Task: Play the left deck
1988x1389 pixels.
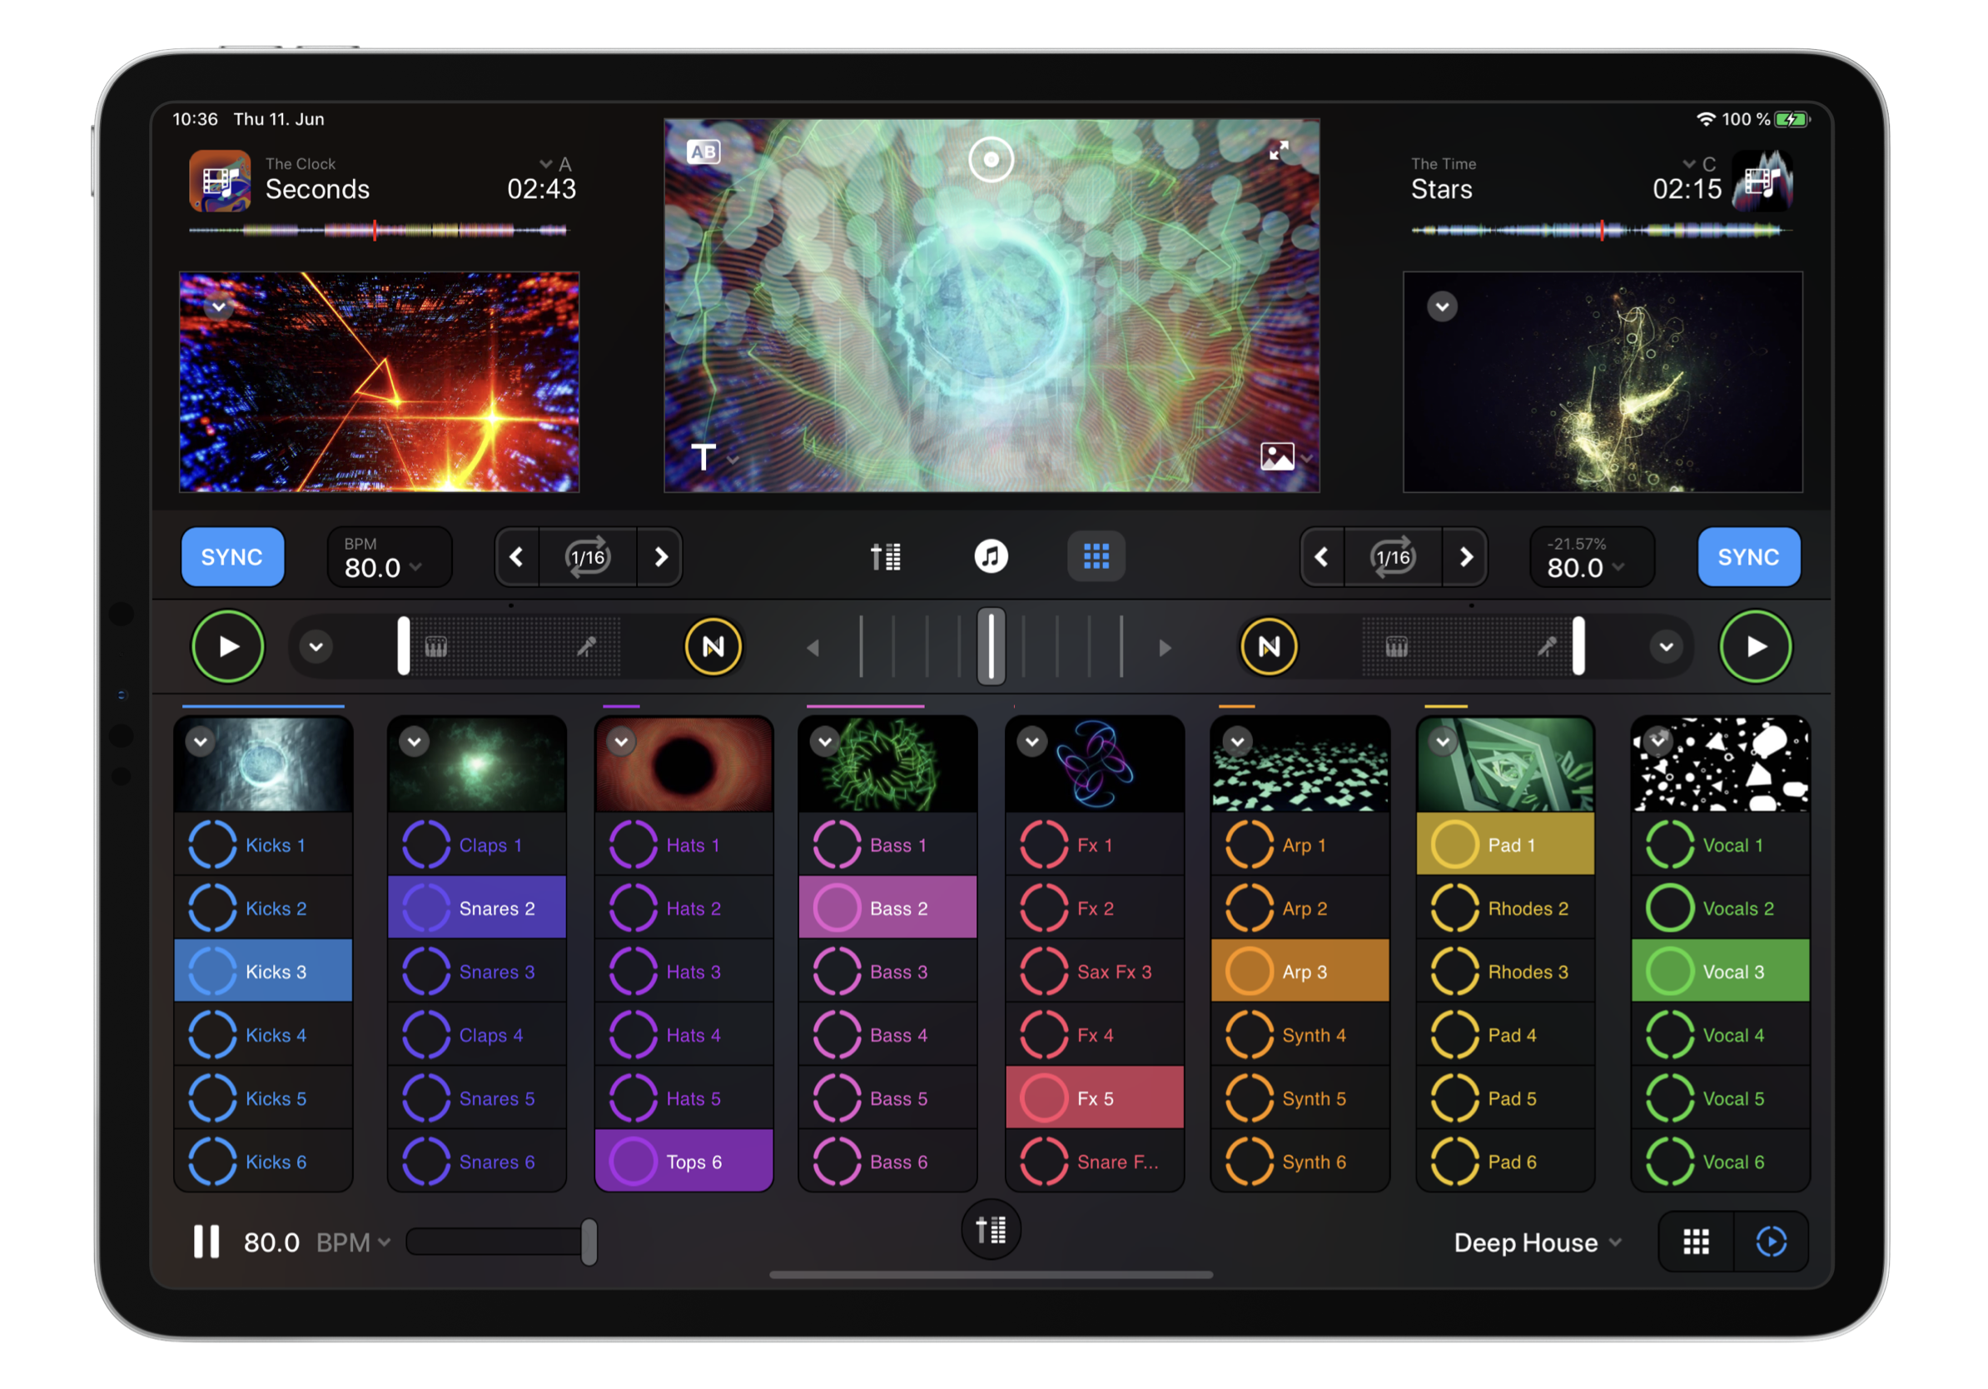Action: (228, 647)
